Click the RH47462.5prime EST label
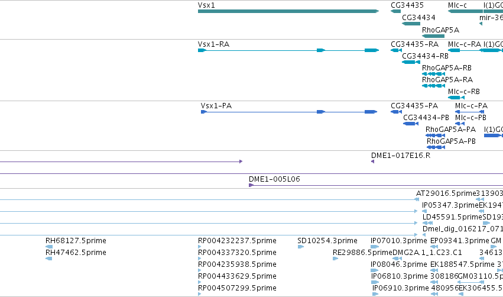This screenshot has height=297, width=503. [76, 253]
